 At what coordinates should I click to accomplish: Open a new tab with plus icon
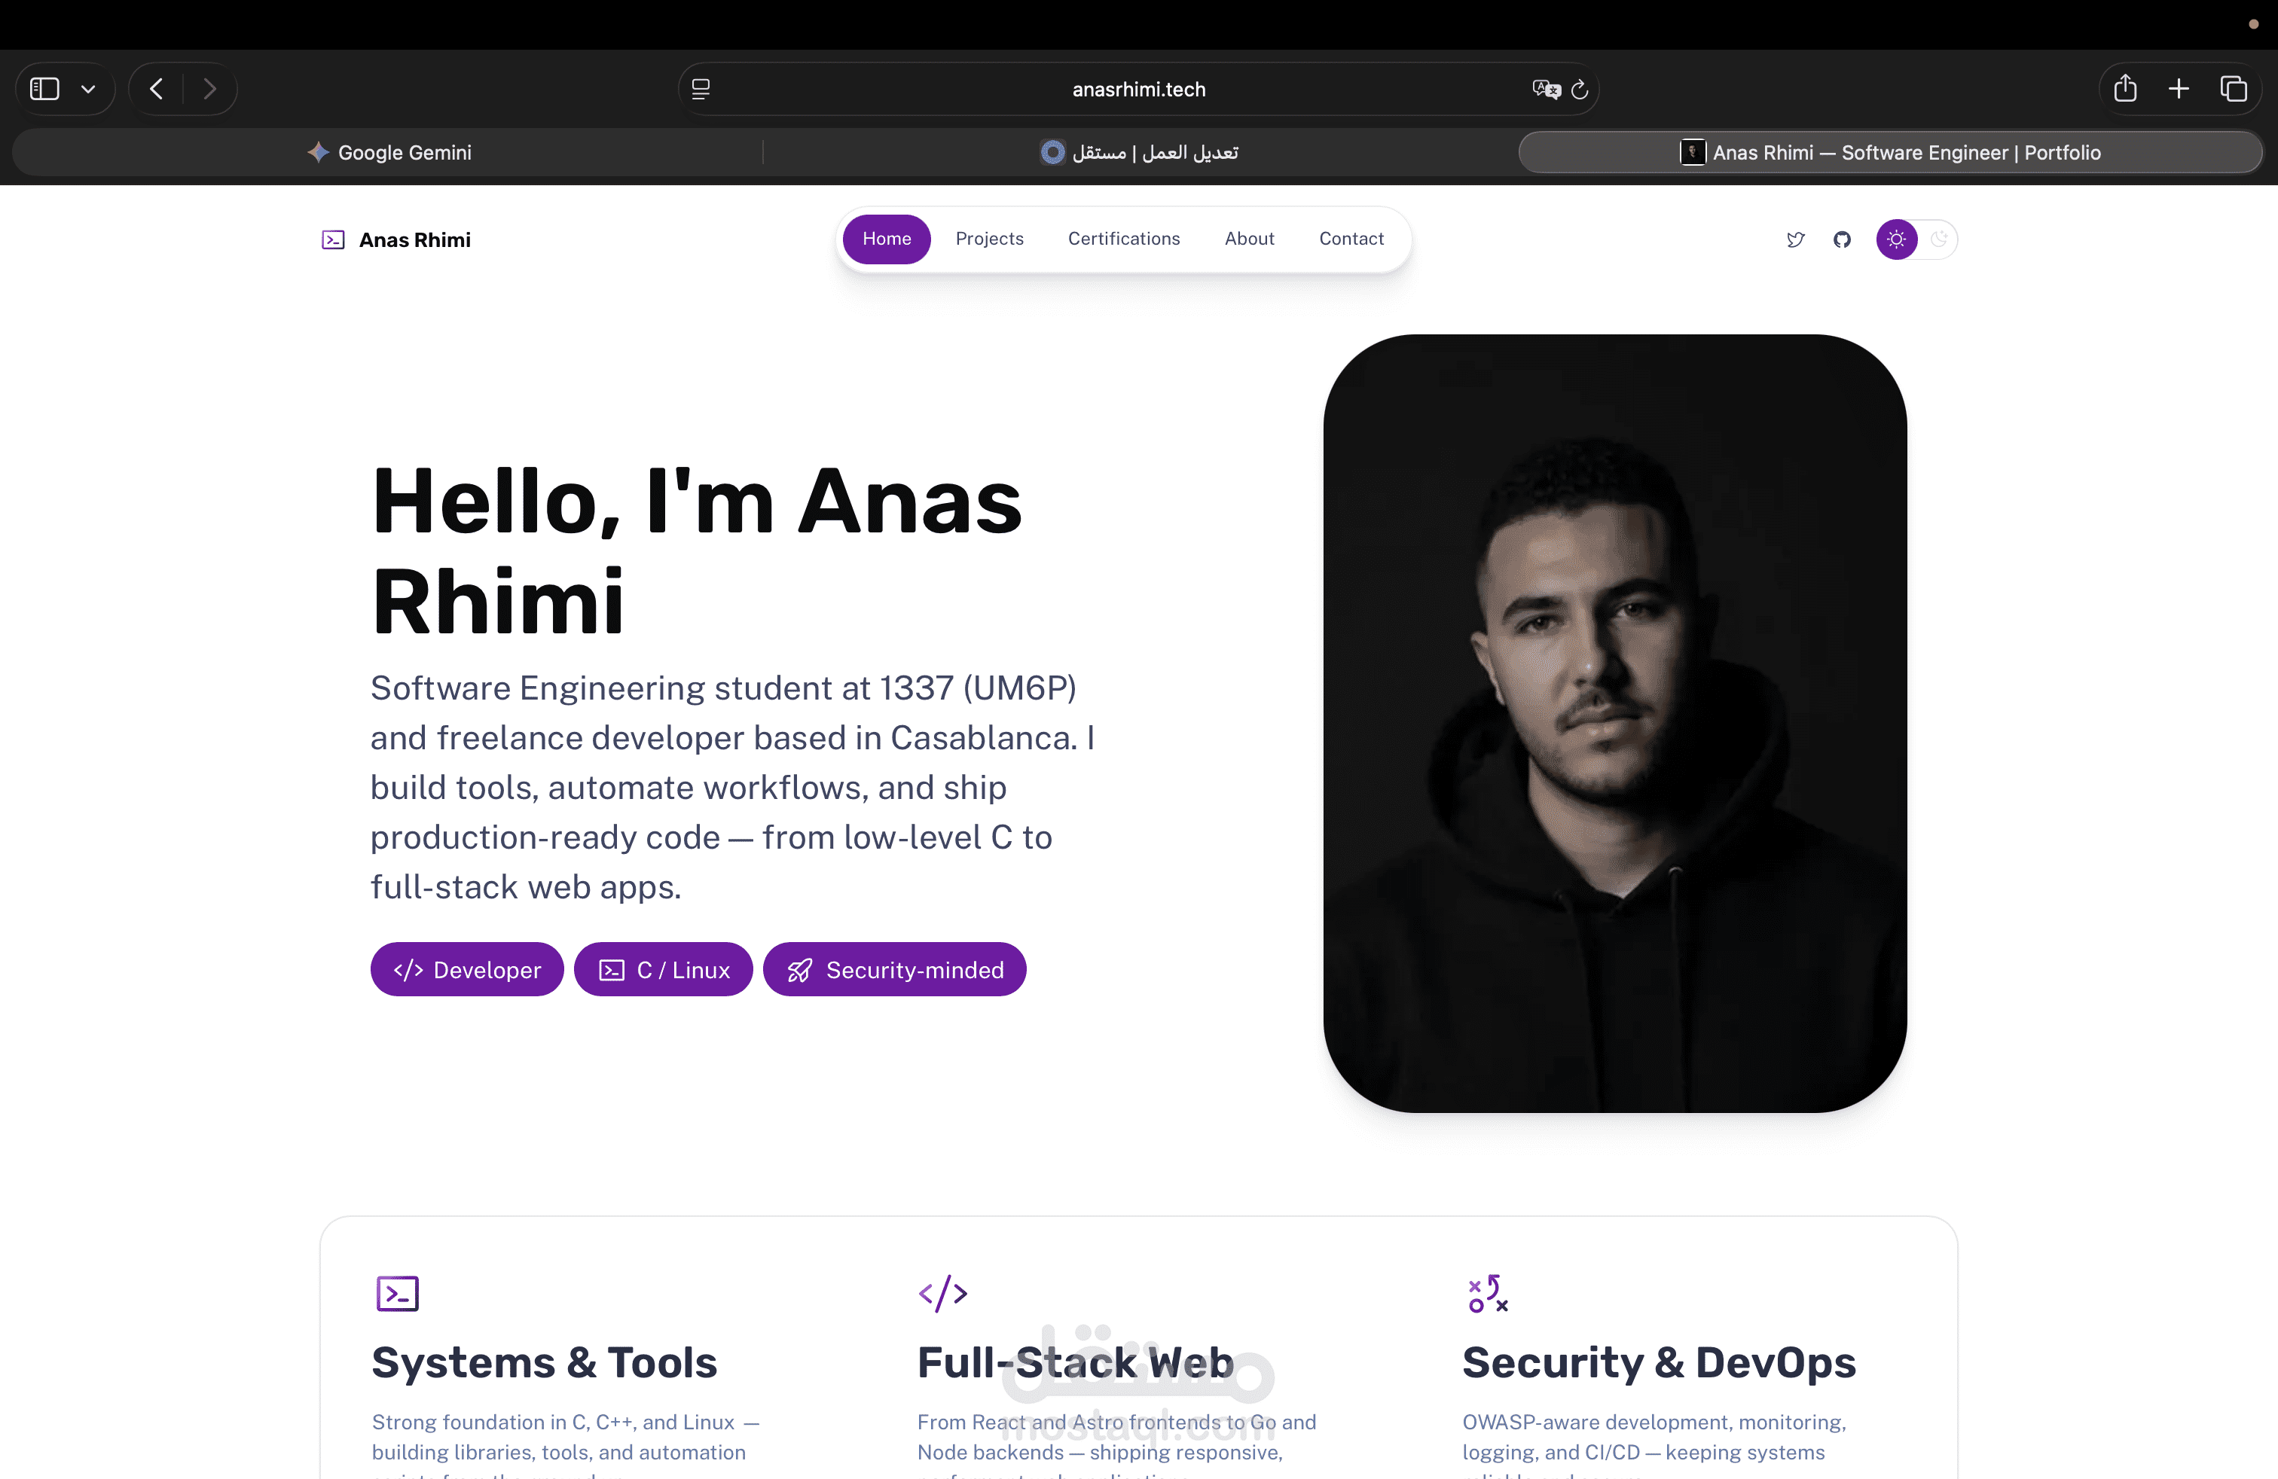pyautogui.click(x=2179, y=89)
